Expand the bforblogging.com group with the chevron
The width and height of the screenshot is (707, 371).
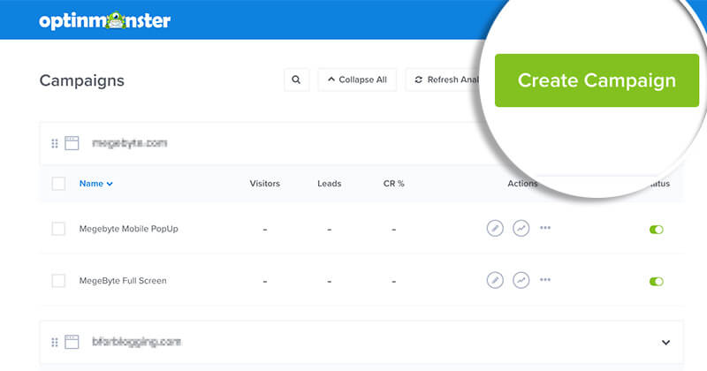pyautogui.click(x=665, y=342)
